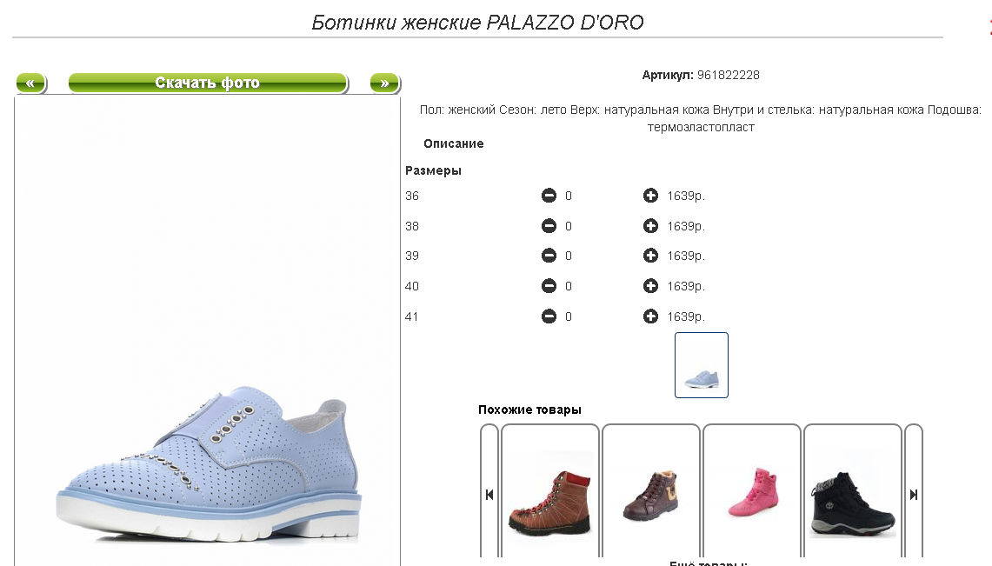Click article number 961822228
Screen dimensions: 992x566
[729, 76]
